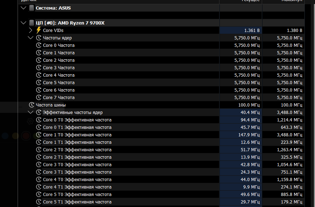Click the effective clock current value 40.4 МГц
Viewport: 315px width, 207px height.
point(250,113)
